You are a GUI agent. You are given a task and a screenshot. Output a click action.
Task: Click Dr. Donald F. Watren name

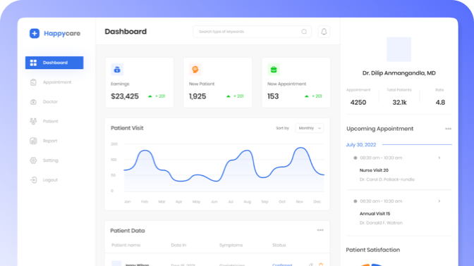[x=381, y=223]
